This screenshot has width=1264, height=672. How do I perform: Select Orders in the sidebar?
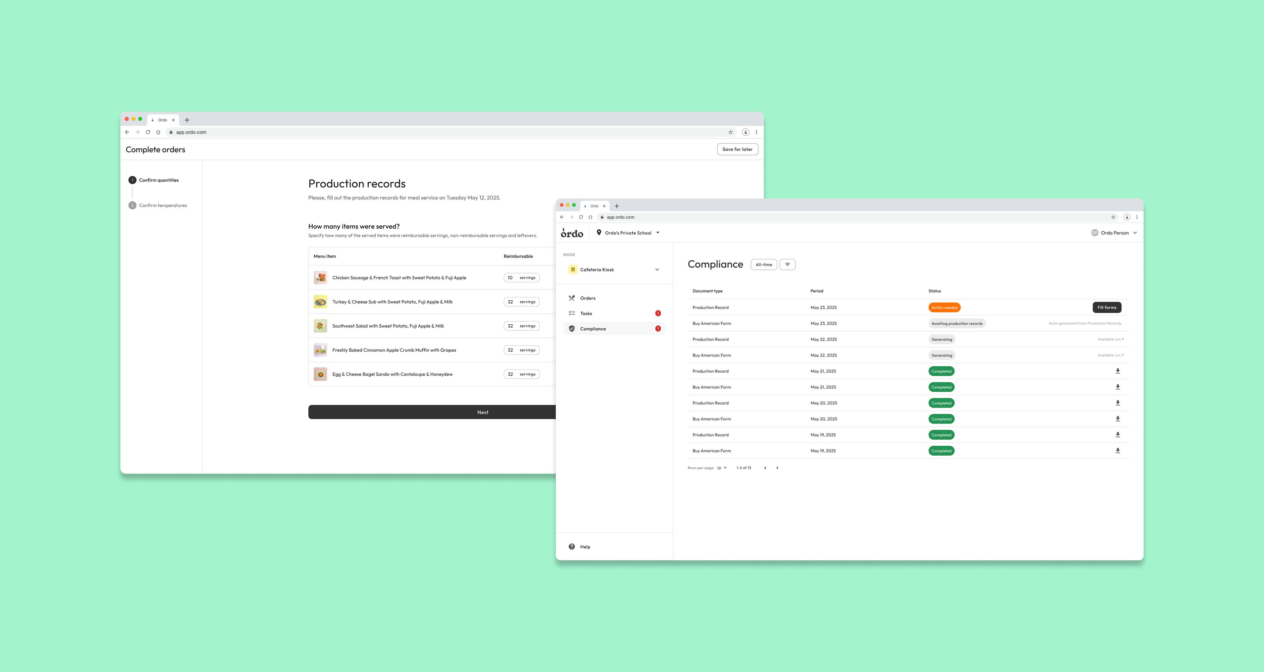pyautogui.click(x=587, y=298)
